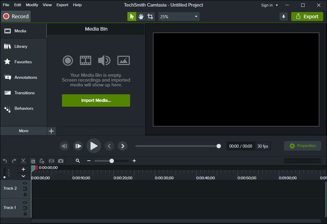
Task: Open the canvas zoom 25% dropdown
Action: click(x=178, y=16)
